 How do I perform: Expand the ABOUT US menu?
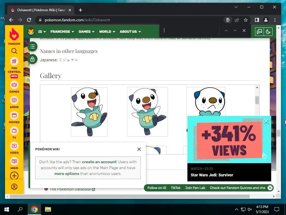[130, 32]
